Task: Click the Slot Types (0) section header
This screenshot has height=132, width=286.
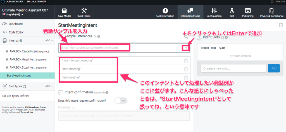Action: click(18, 86)
